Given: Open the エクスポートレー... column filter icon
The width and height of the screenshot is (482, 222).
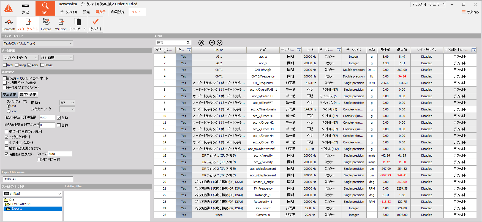Looking at the screenshot, I should pyautogui.click(x=474, y=50).
